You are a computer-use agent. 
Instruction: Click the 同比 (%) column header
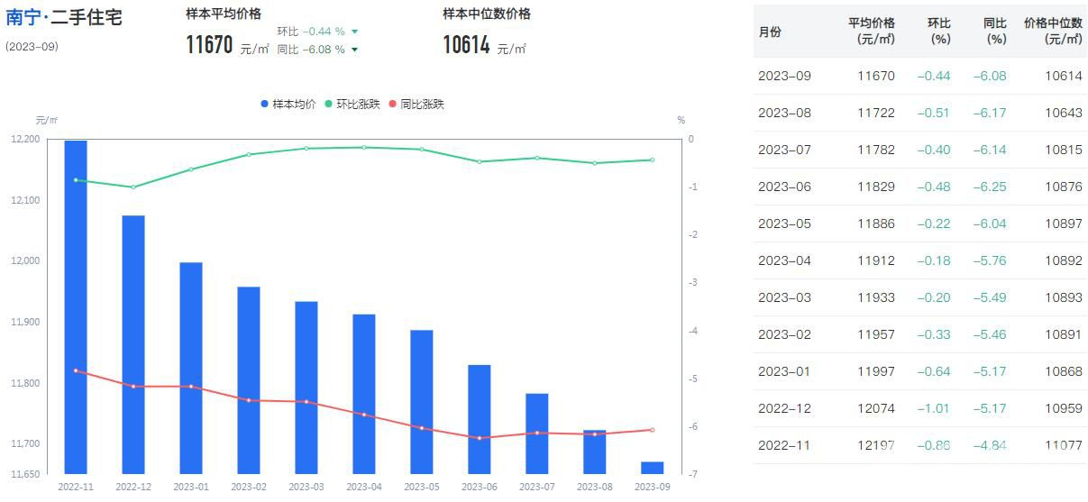coord(995,31)
